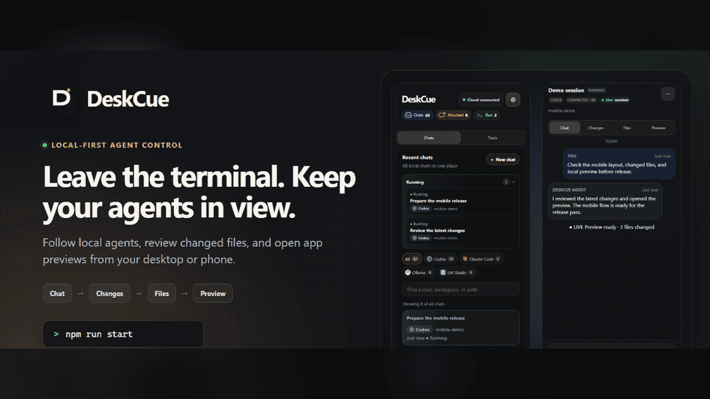Click the Changes step pill on the left

pos(109,293)
